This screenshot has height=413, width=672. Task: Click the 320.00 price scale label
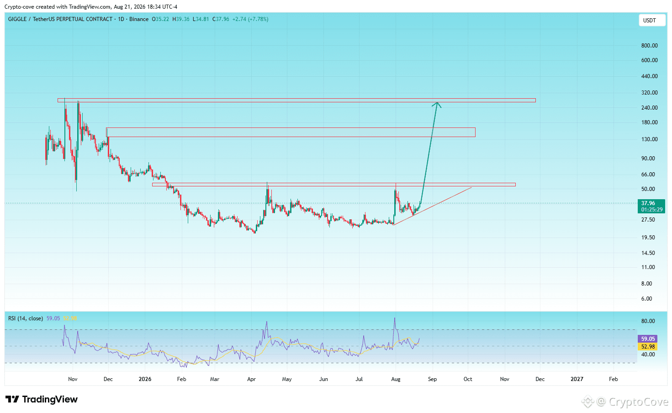[x=649, y=93]
